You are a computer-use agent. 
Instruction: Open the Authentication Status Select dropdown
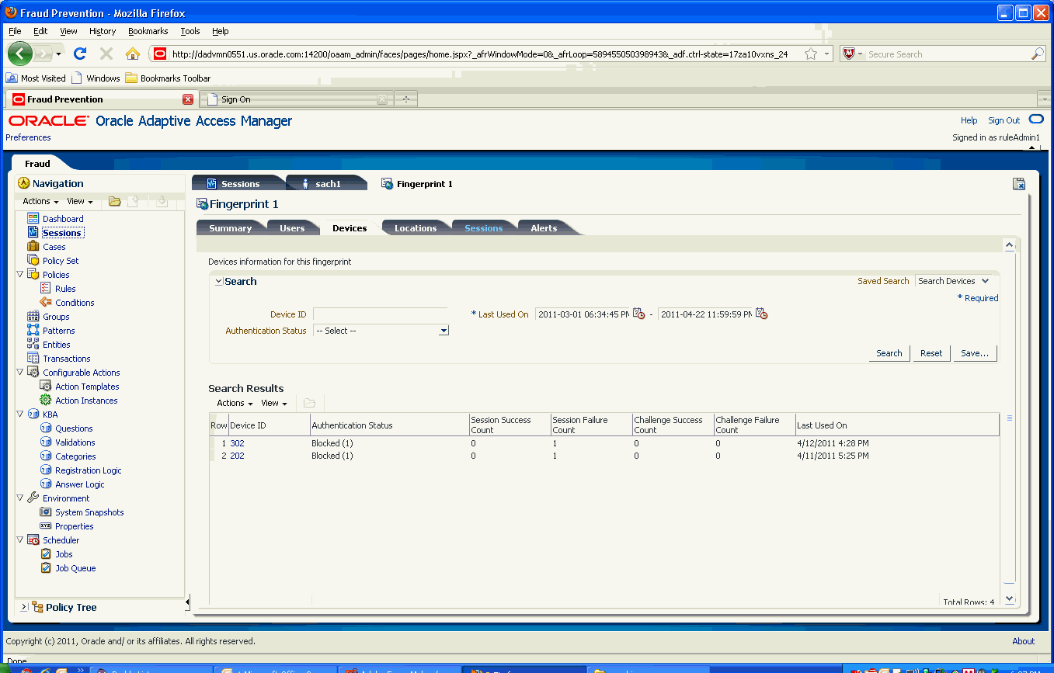pos(444,330)
